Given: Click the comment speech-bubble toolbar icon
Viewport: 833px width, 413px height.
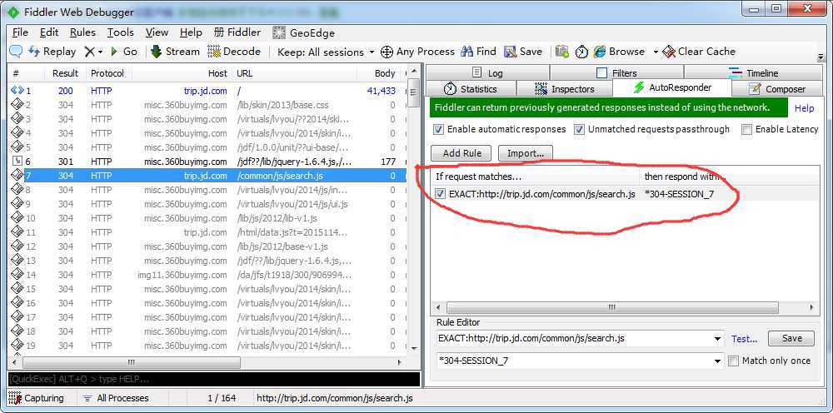Looking at the screenshot, I should [16, 52].
